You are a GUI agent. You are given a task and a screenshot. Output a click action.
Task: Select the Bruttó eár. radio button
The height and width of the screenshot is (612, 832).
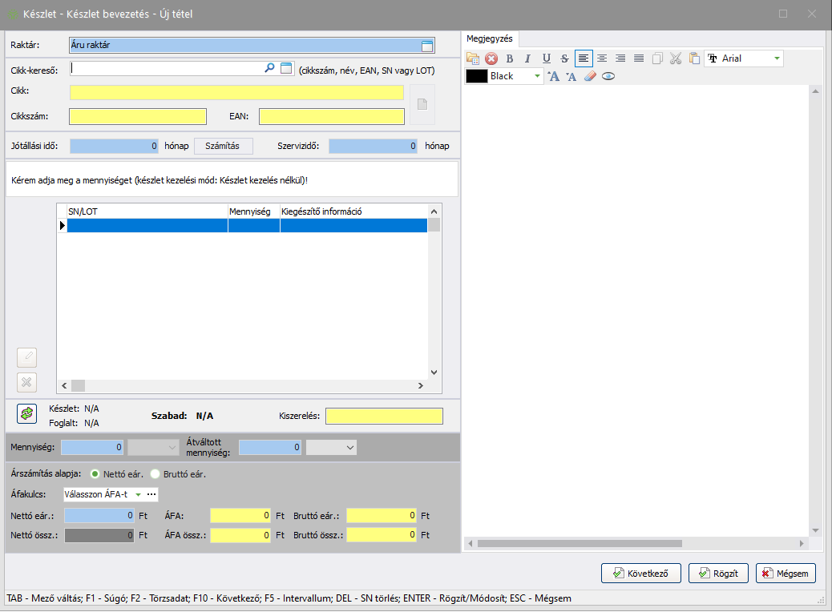[x=155, y=473]
